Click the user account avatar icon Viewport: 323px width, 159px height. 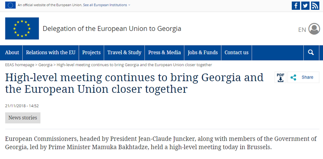[x=314, y=29]
